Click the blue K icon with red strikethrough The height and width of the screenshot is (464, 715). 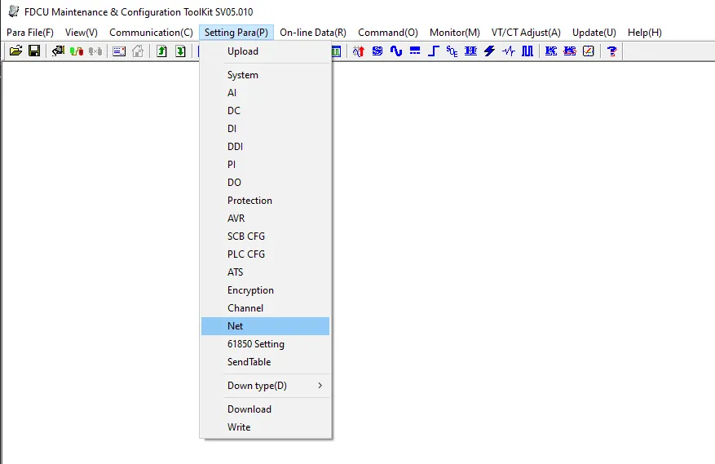pyautogui.click(x=570, y=51)
